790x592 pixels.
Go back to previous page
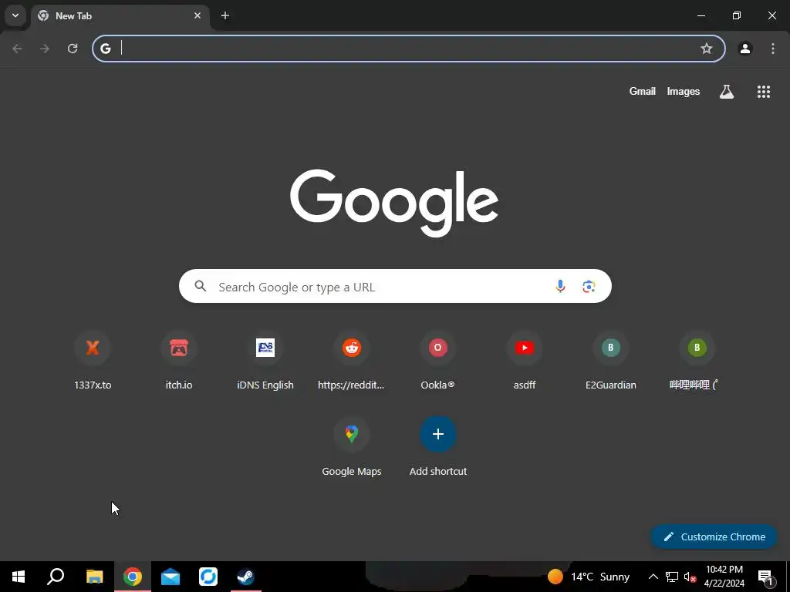coord(17,49)
